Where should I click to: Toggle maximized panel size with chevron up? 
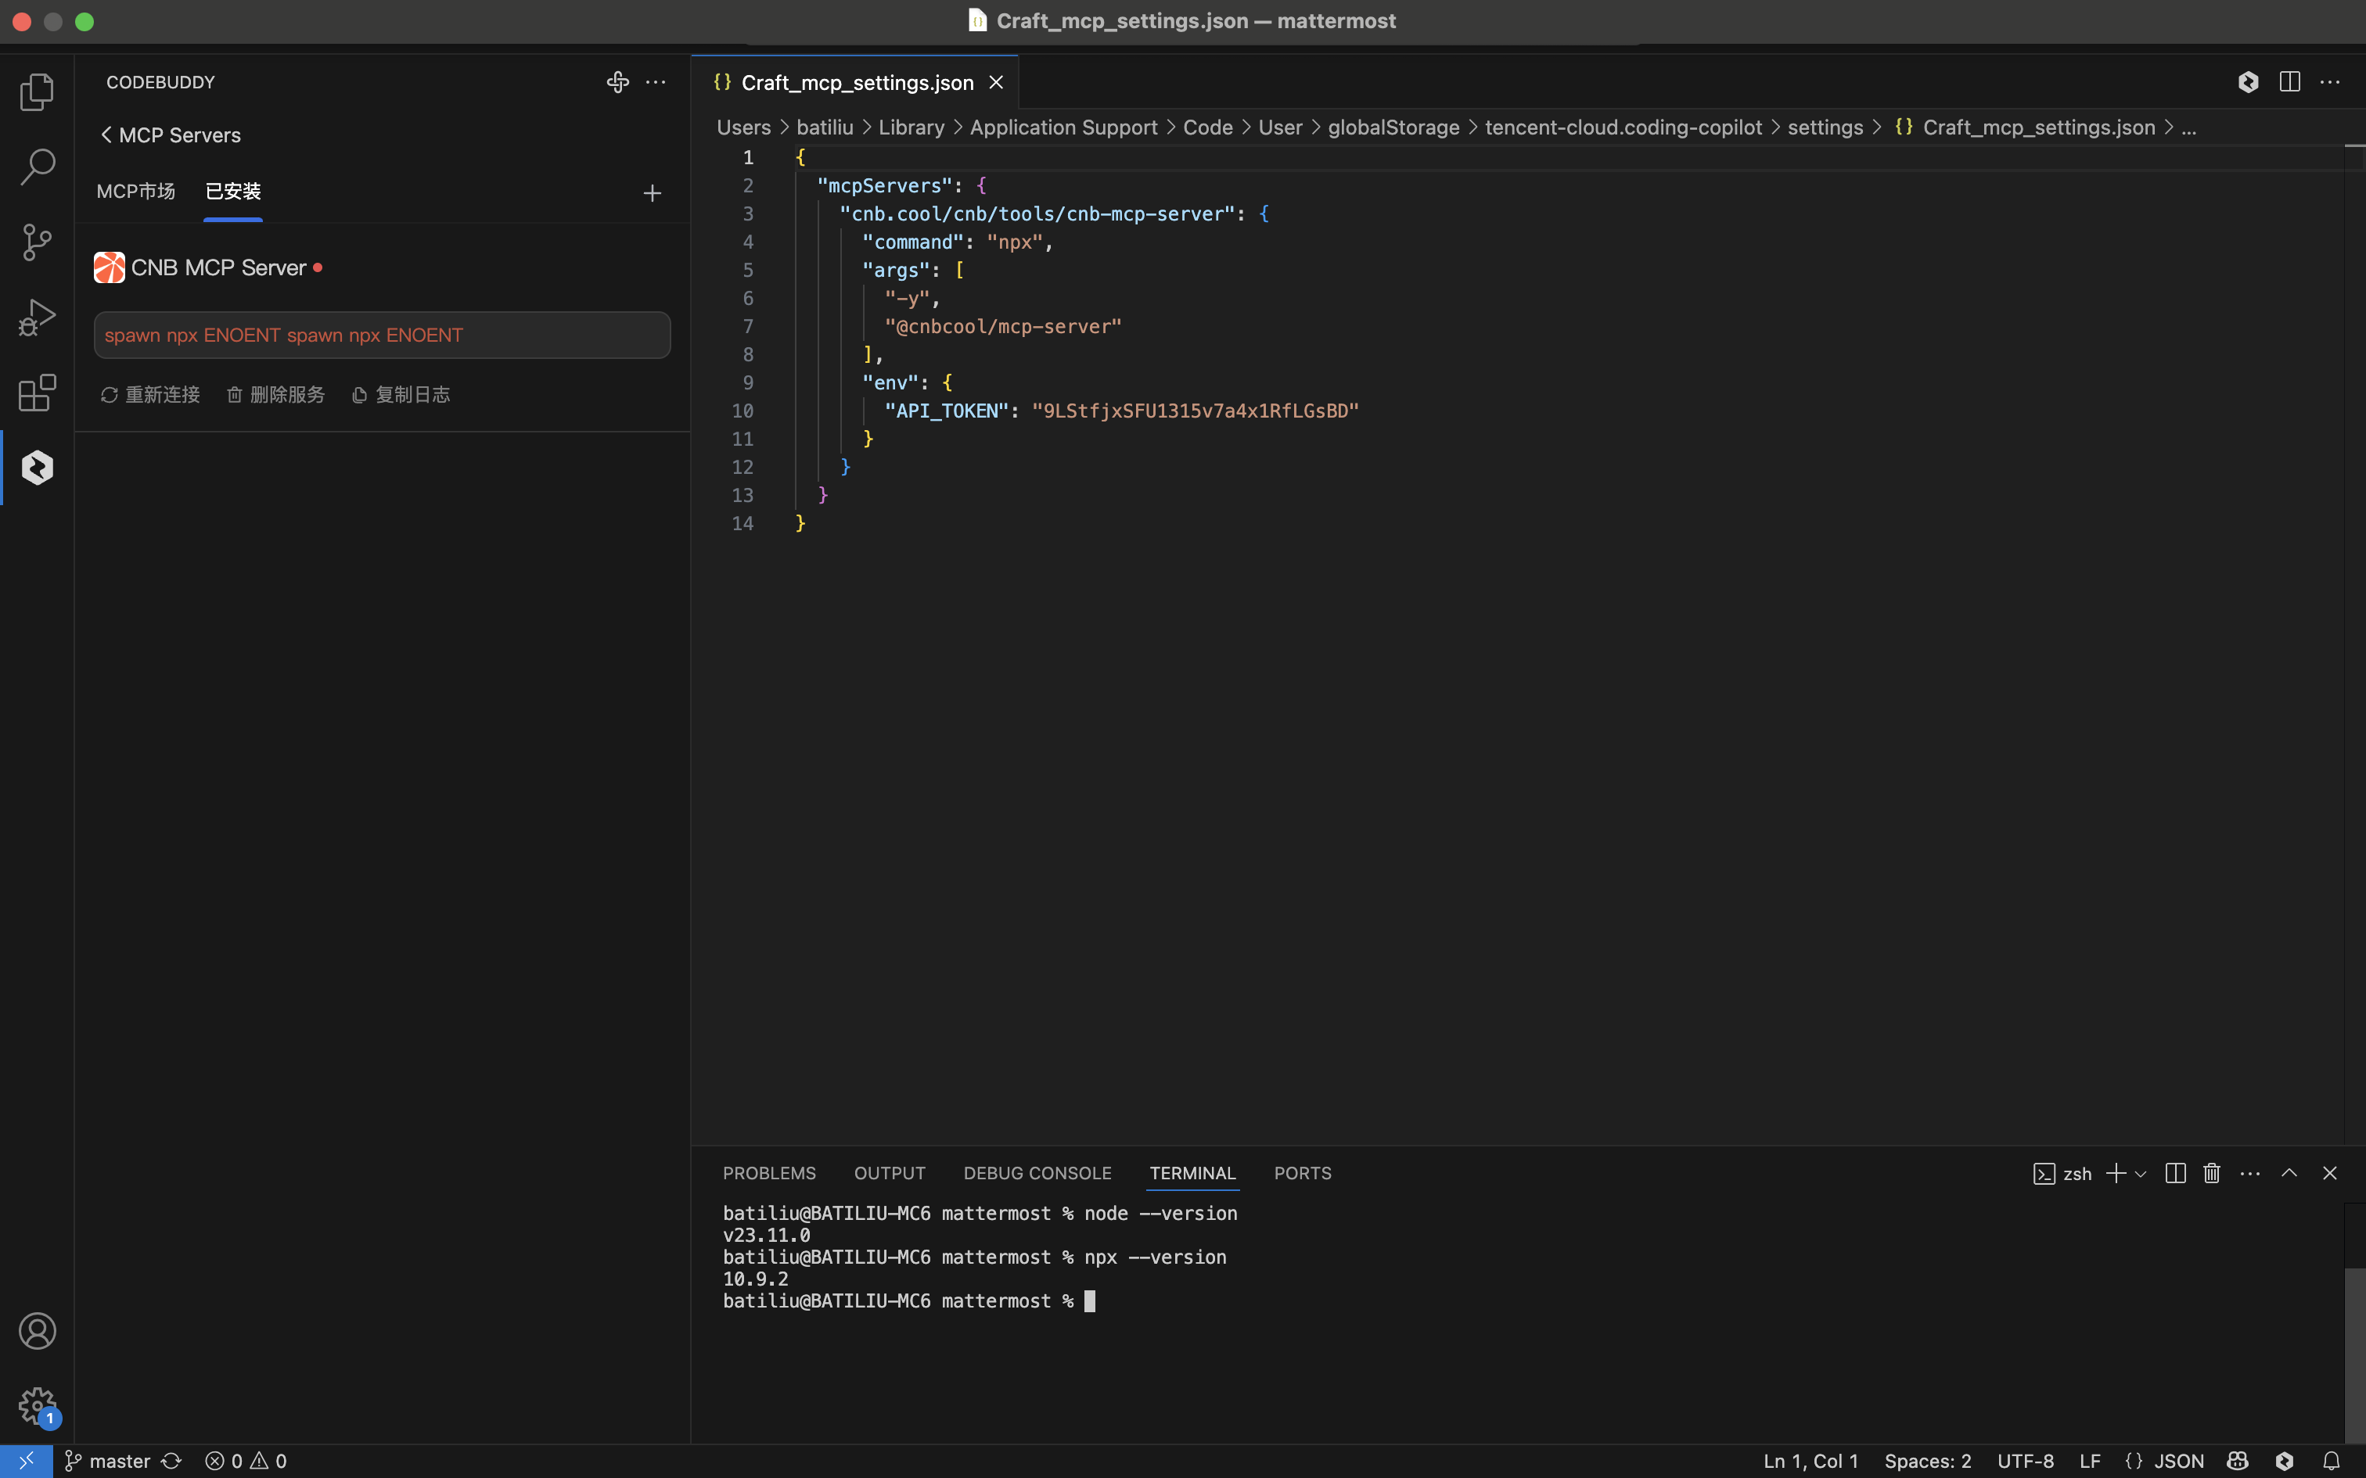[2289, 1173]
